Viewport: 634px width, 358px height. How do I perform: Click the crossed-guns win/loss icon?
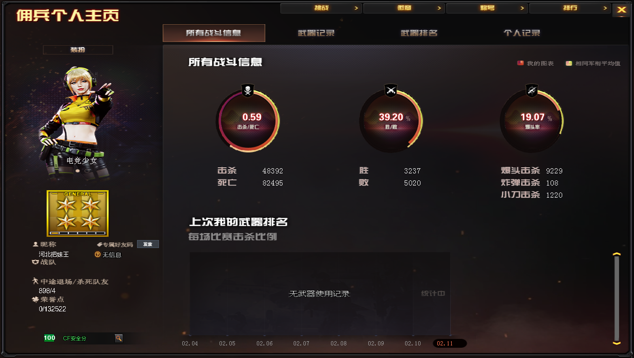point(391,91)
